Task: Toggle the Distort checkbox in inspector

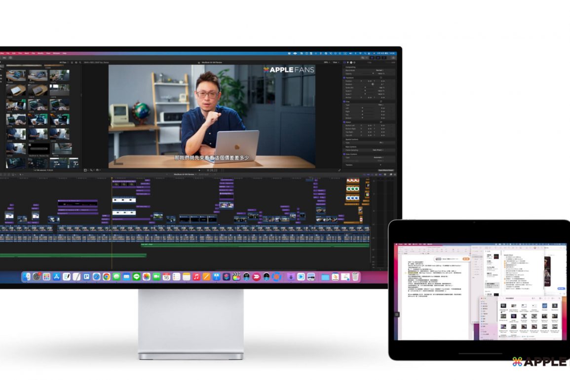Action: coord(344,122)
